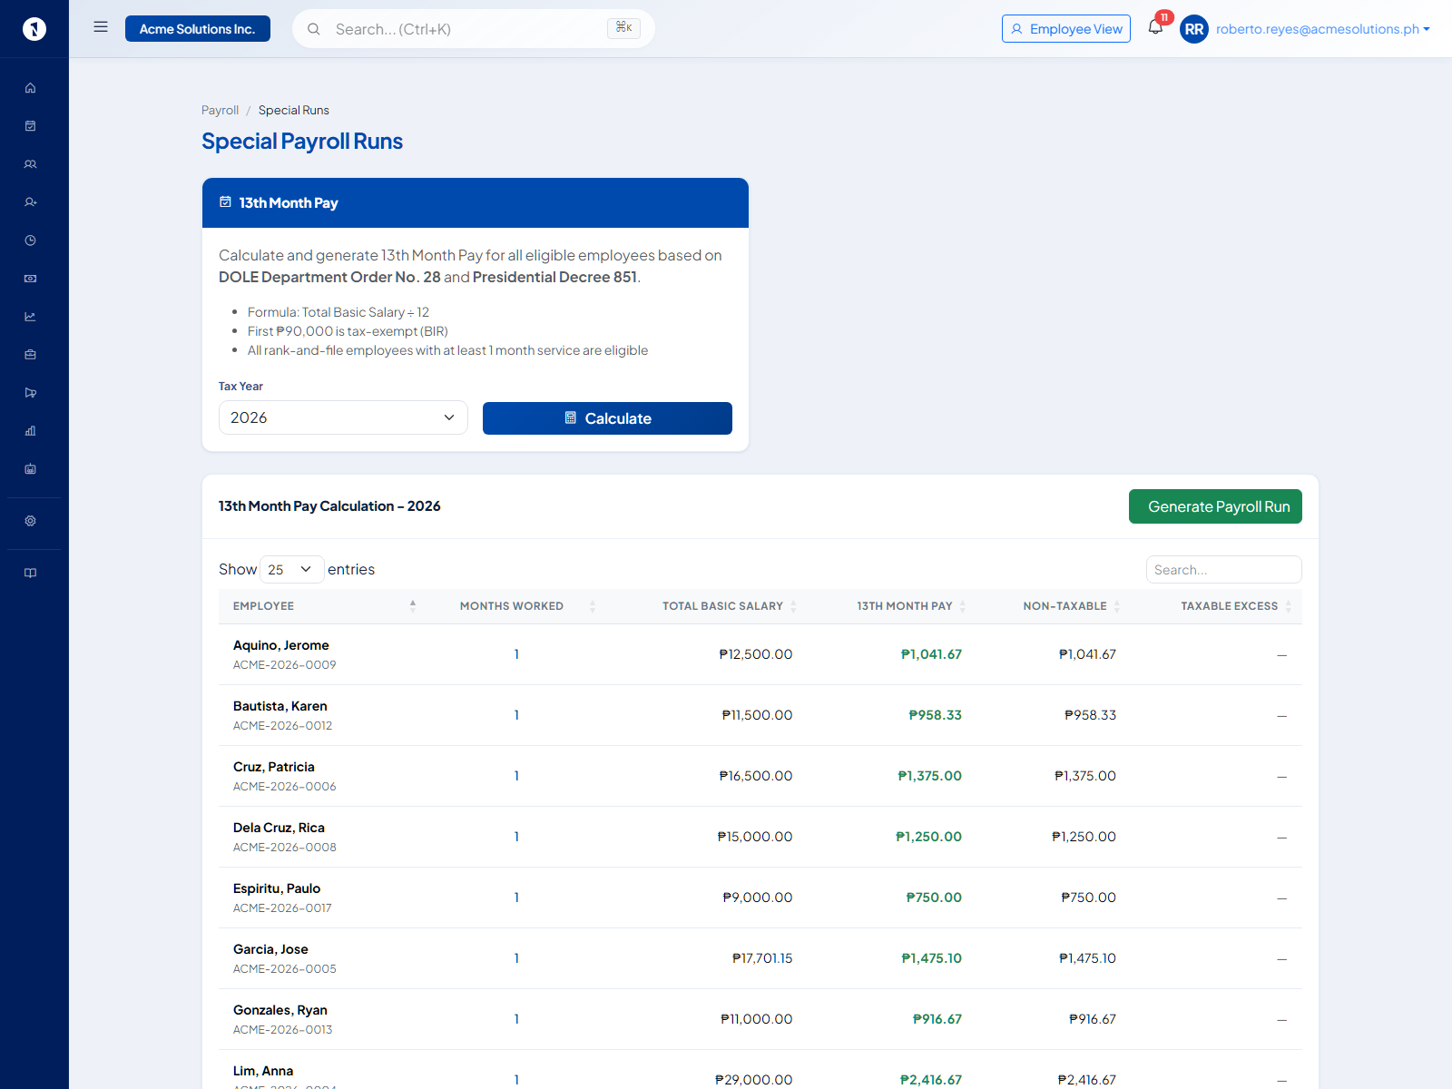The image size is (1452, 1089).
Task: Open the settings gear icon in sidebar
Action: pos(30,521)
